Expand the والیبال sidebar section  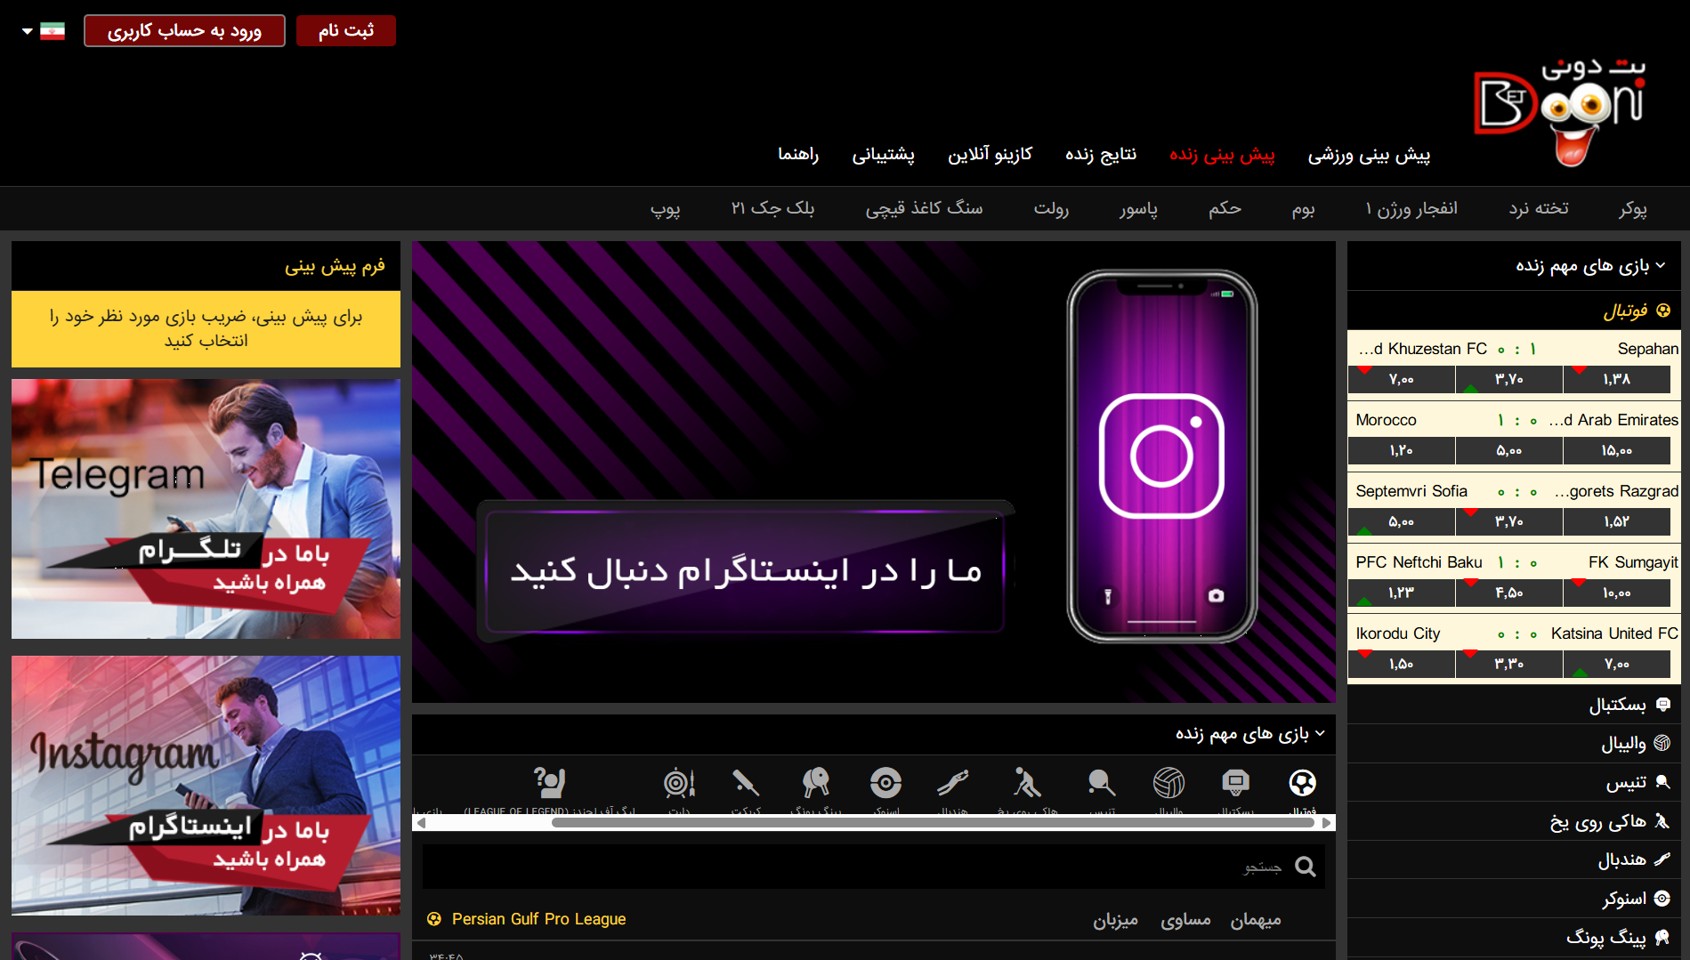[x=1514, y=743]
